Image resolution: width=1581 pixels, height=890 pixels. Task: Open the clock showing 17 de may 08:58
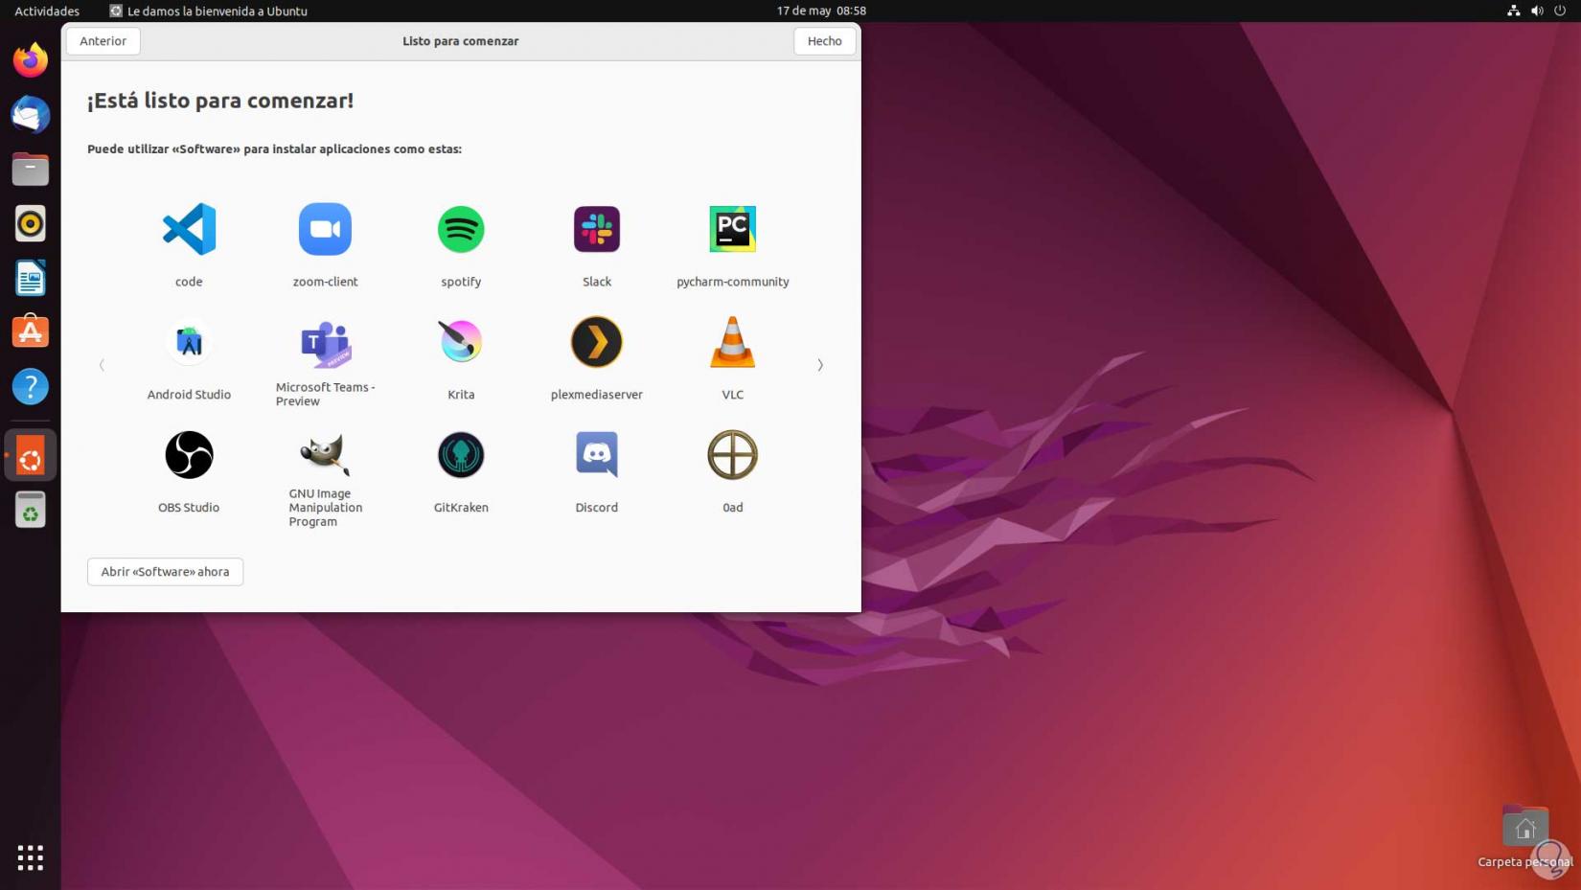click(x=821, y=11)
